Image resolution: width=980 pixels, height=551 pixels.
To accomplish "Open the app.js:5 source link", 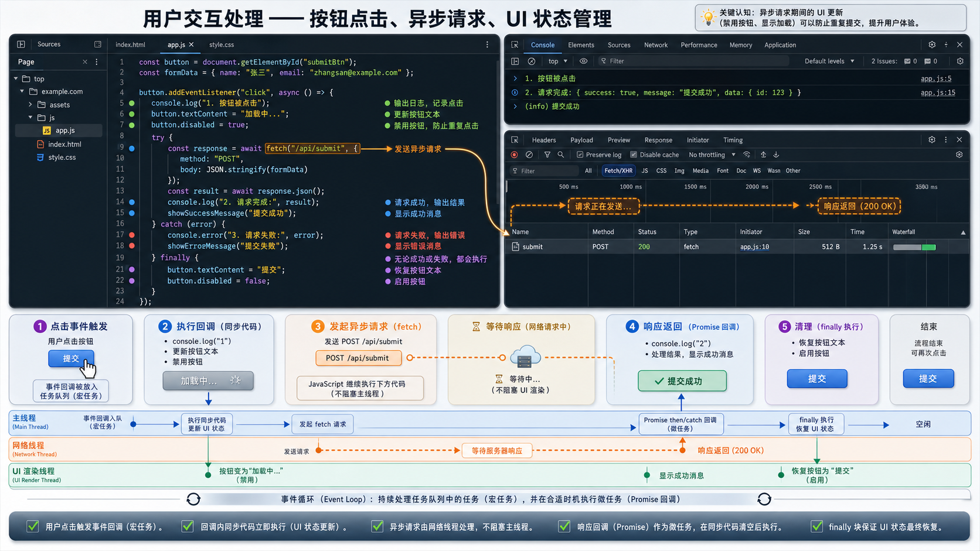I will [936, 78].
